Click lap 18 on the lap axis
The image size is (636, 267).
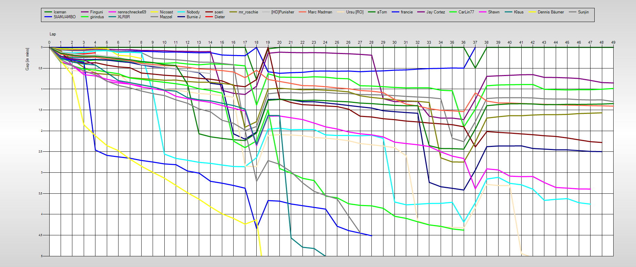click(x=256, y=42)
